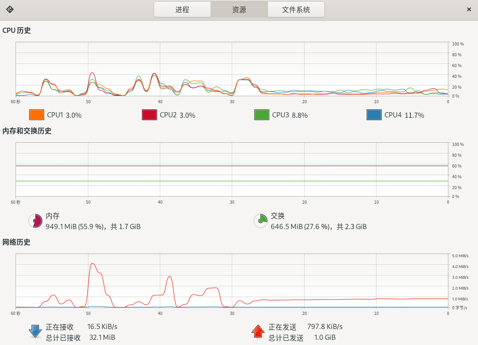Click the 内存 memory pie chart icon
The image size is (478, 345).
[x=35, y=221]
